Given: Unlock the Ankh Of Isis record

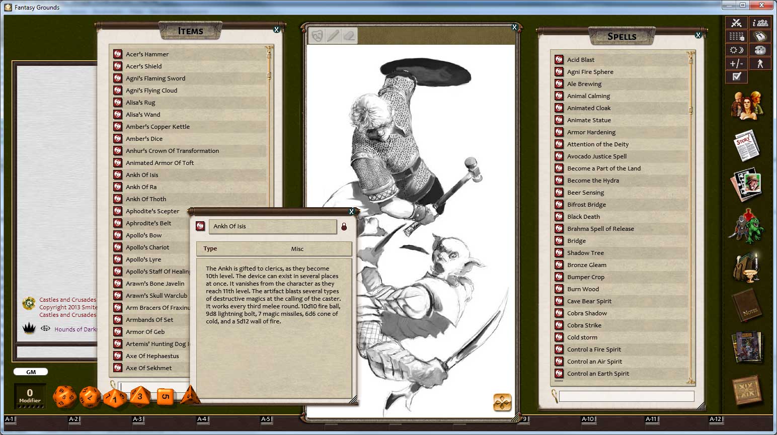Looking at the screenshot, I should pyautogui.click(x=345, y=226).
